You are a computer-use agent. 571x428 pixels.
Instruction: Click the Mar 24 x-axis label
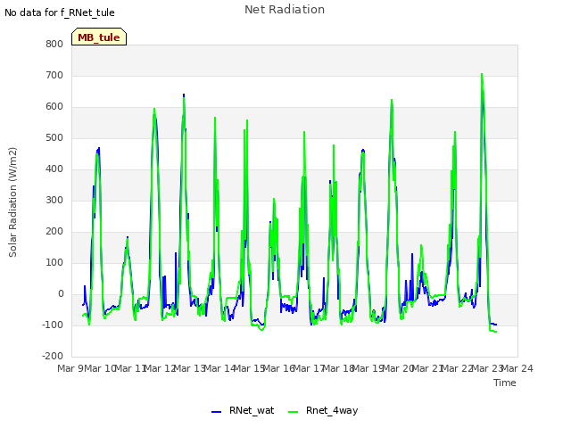517,368
